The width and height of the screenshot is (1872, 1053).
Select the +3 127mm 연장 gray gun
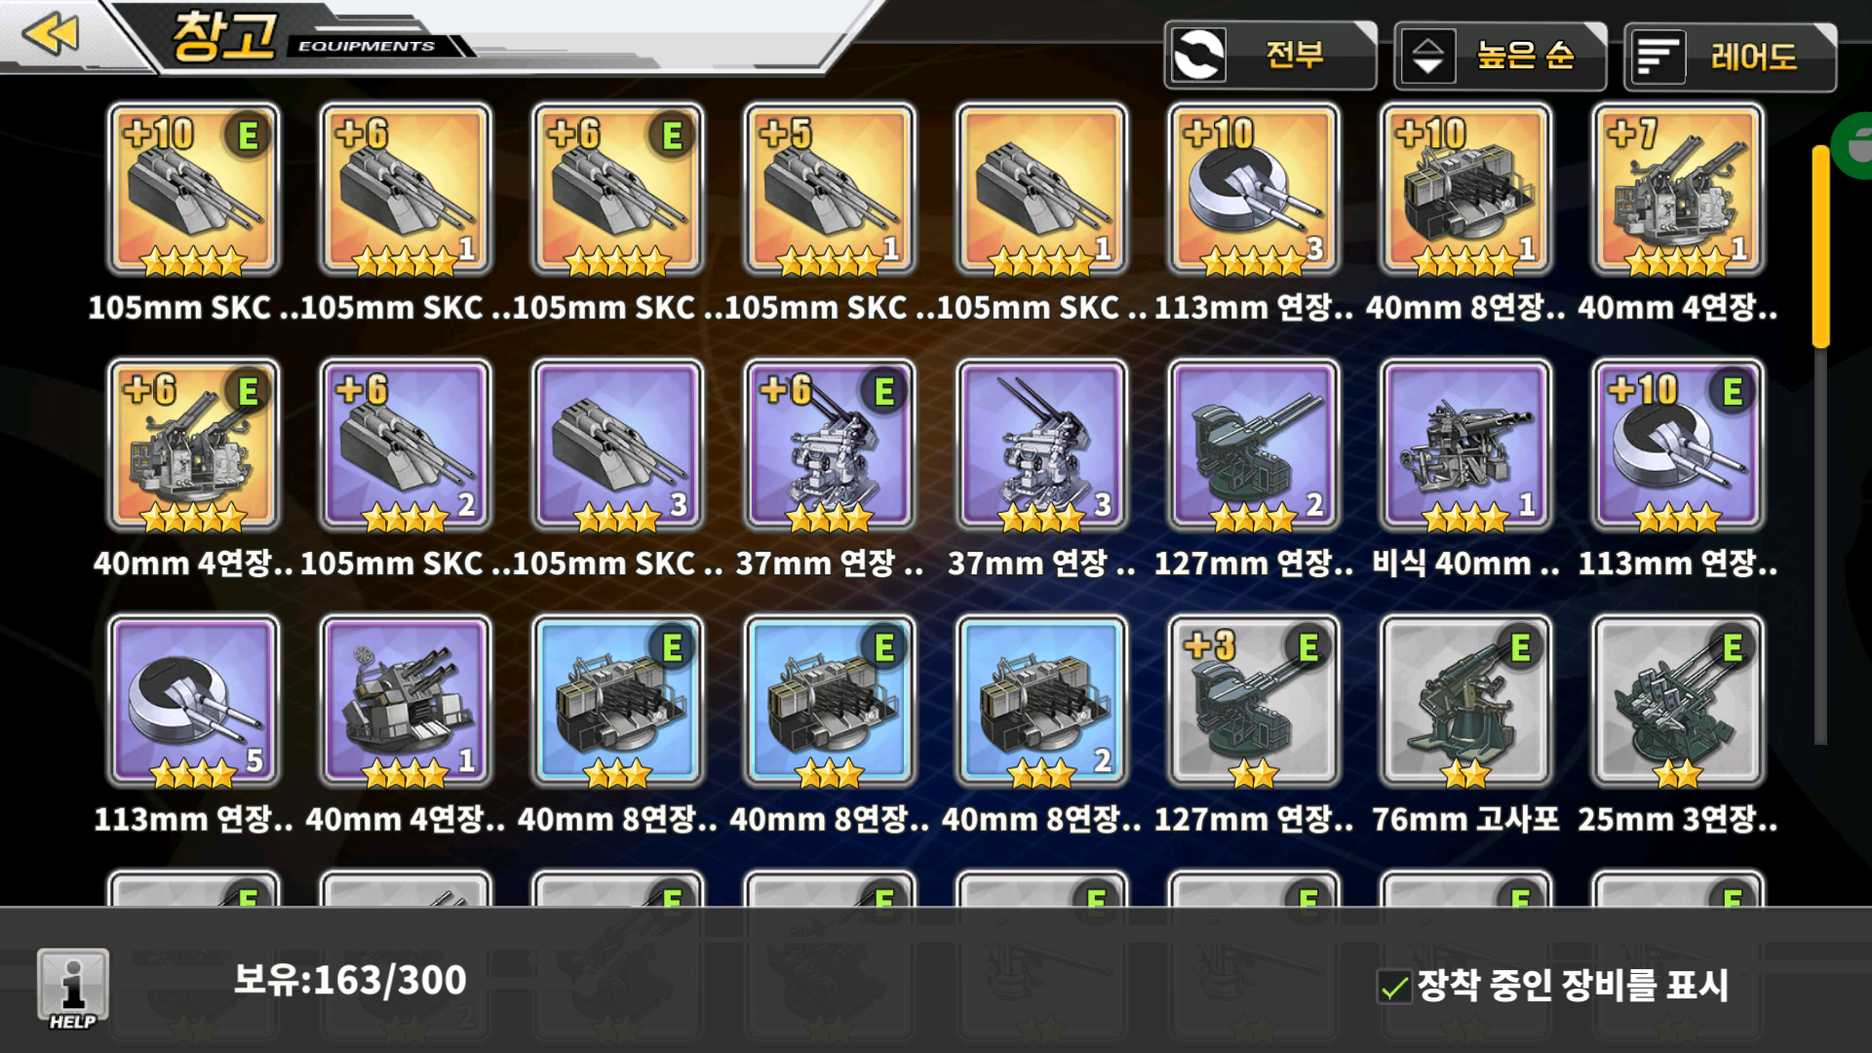click(1254, 701)
